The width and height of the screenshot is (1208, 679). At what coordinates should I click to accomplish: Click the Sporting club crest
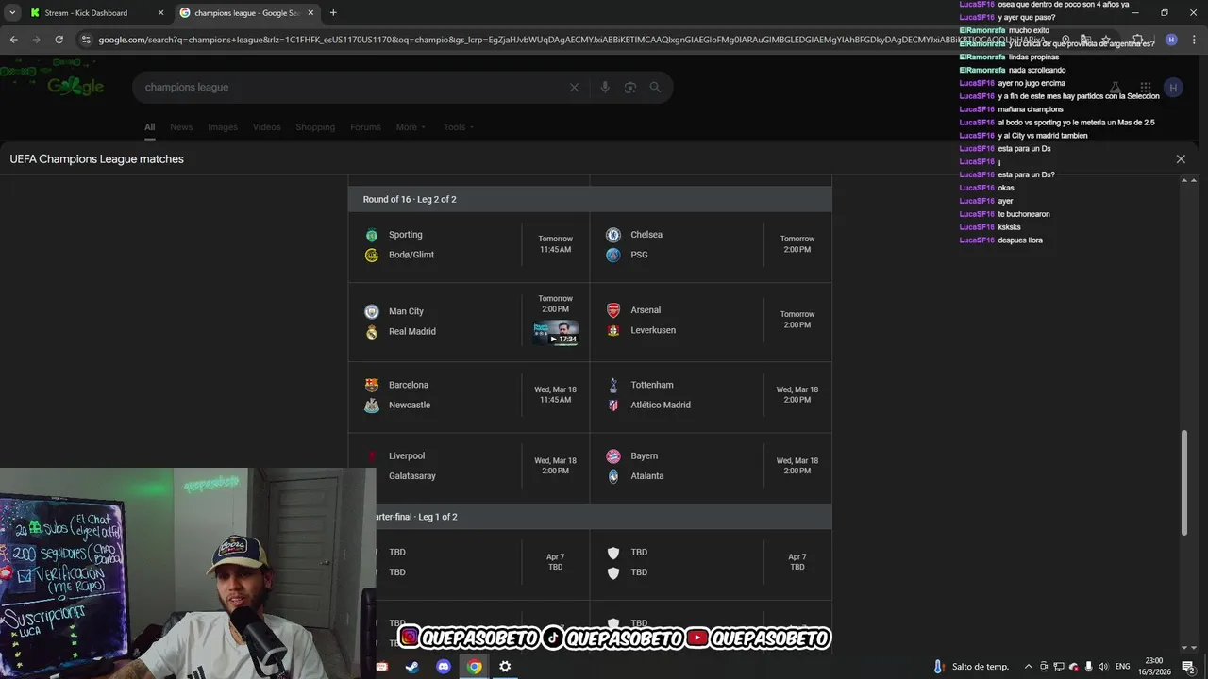pos(372,235)
